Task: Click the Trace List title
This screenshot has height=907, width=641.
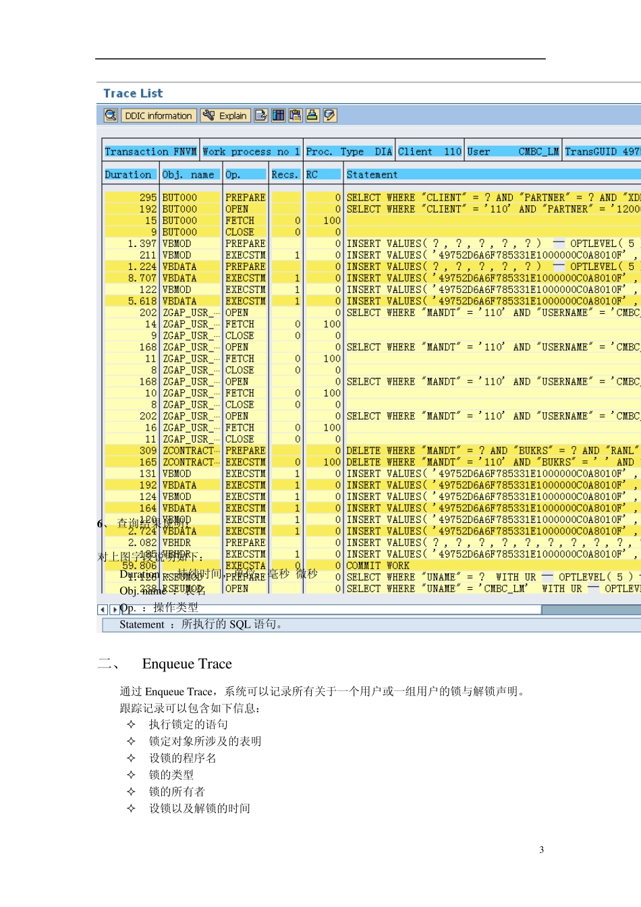Action: pyautogui.click(x=133, y=93)
